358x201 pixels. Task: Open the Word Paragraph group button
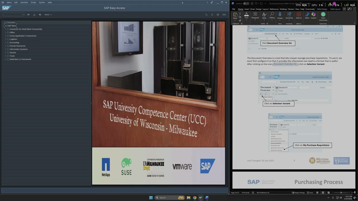(x=255, y=16)
